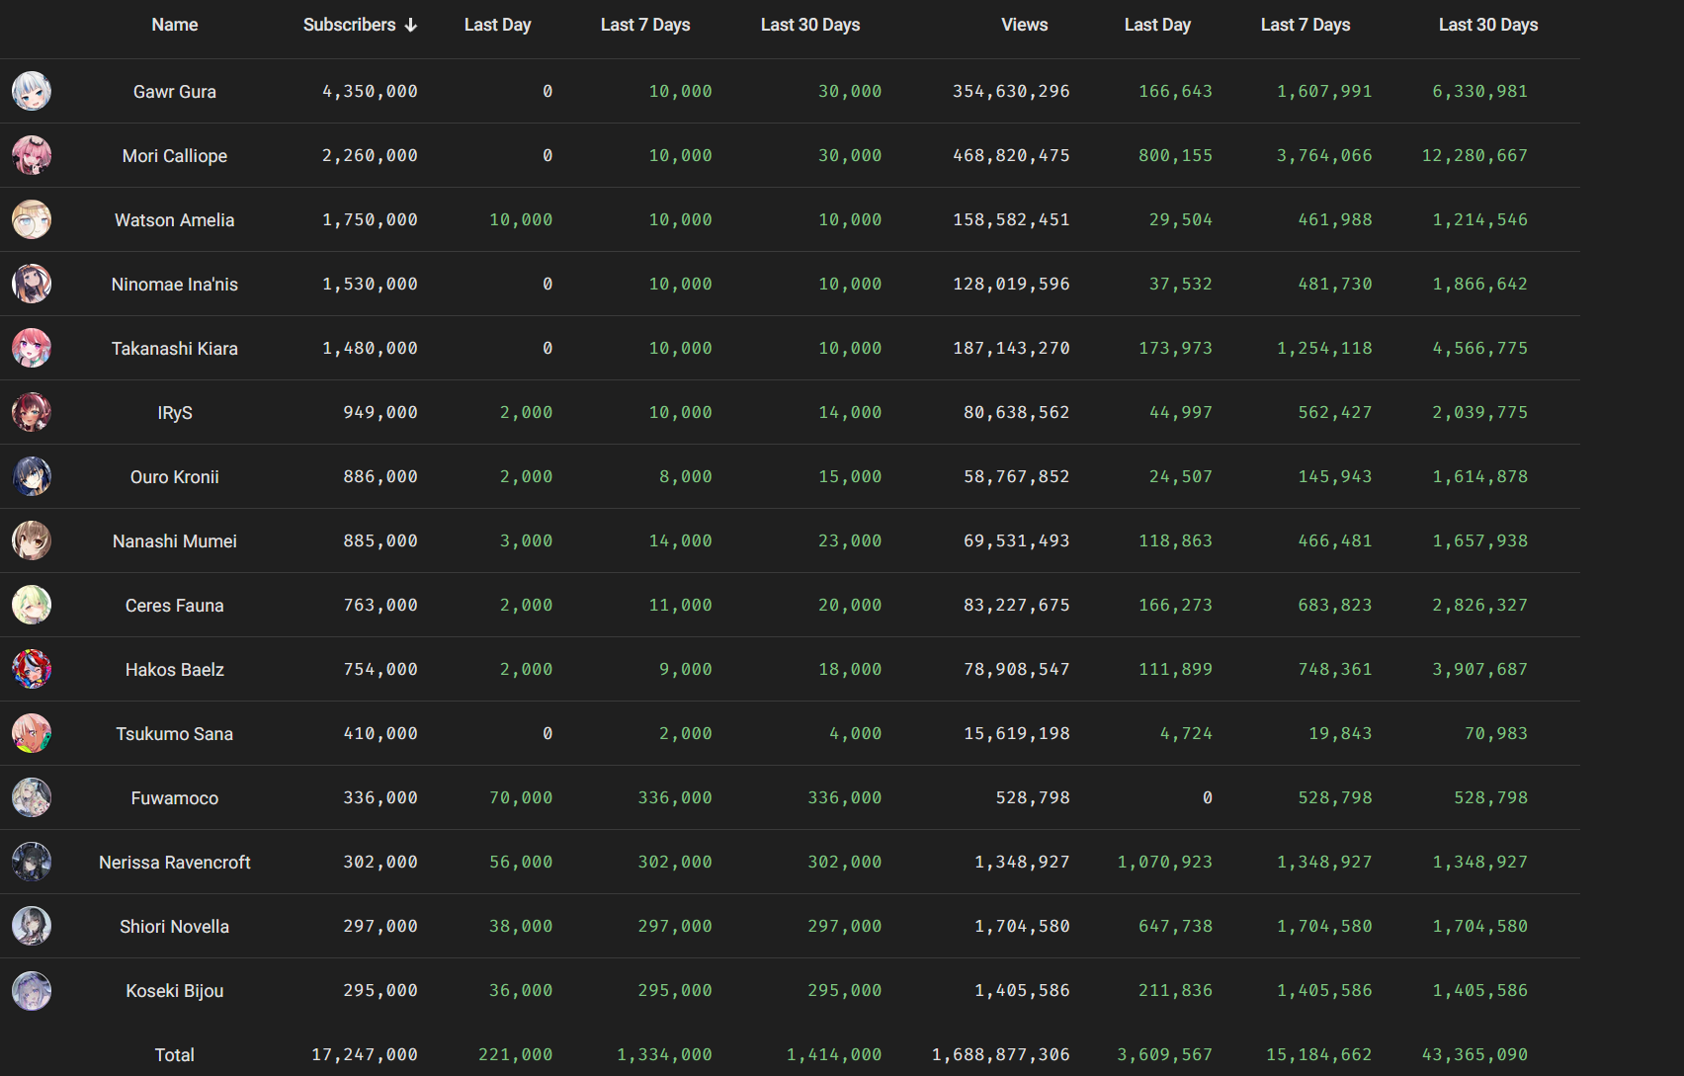The image size is (1684, 1076).
Task: Click Gawr Gura's avatar icon
Action: (x=32, y=91)
